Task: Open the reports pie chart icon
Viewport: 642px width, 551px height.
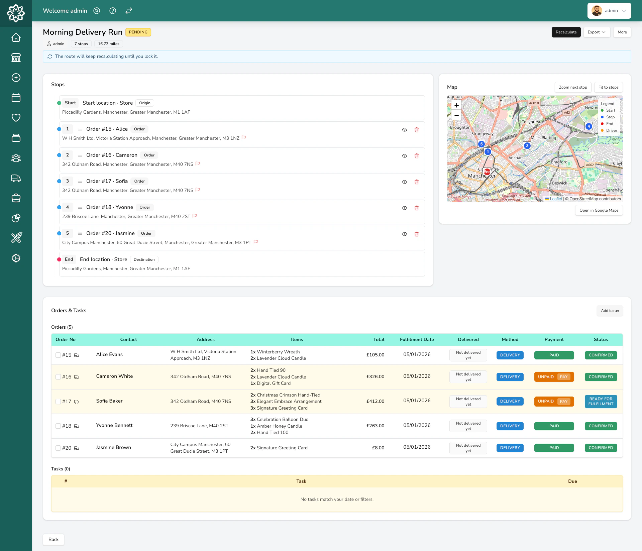Action: 16,218
